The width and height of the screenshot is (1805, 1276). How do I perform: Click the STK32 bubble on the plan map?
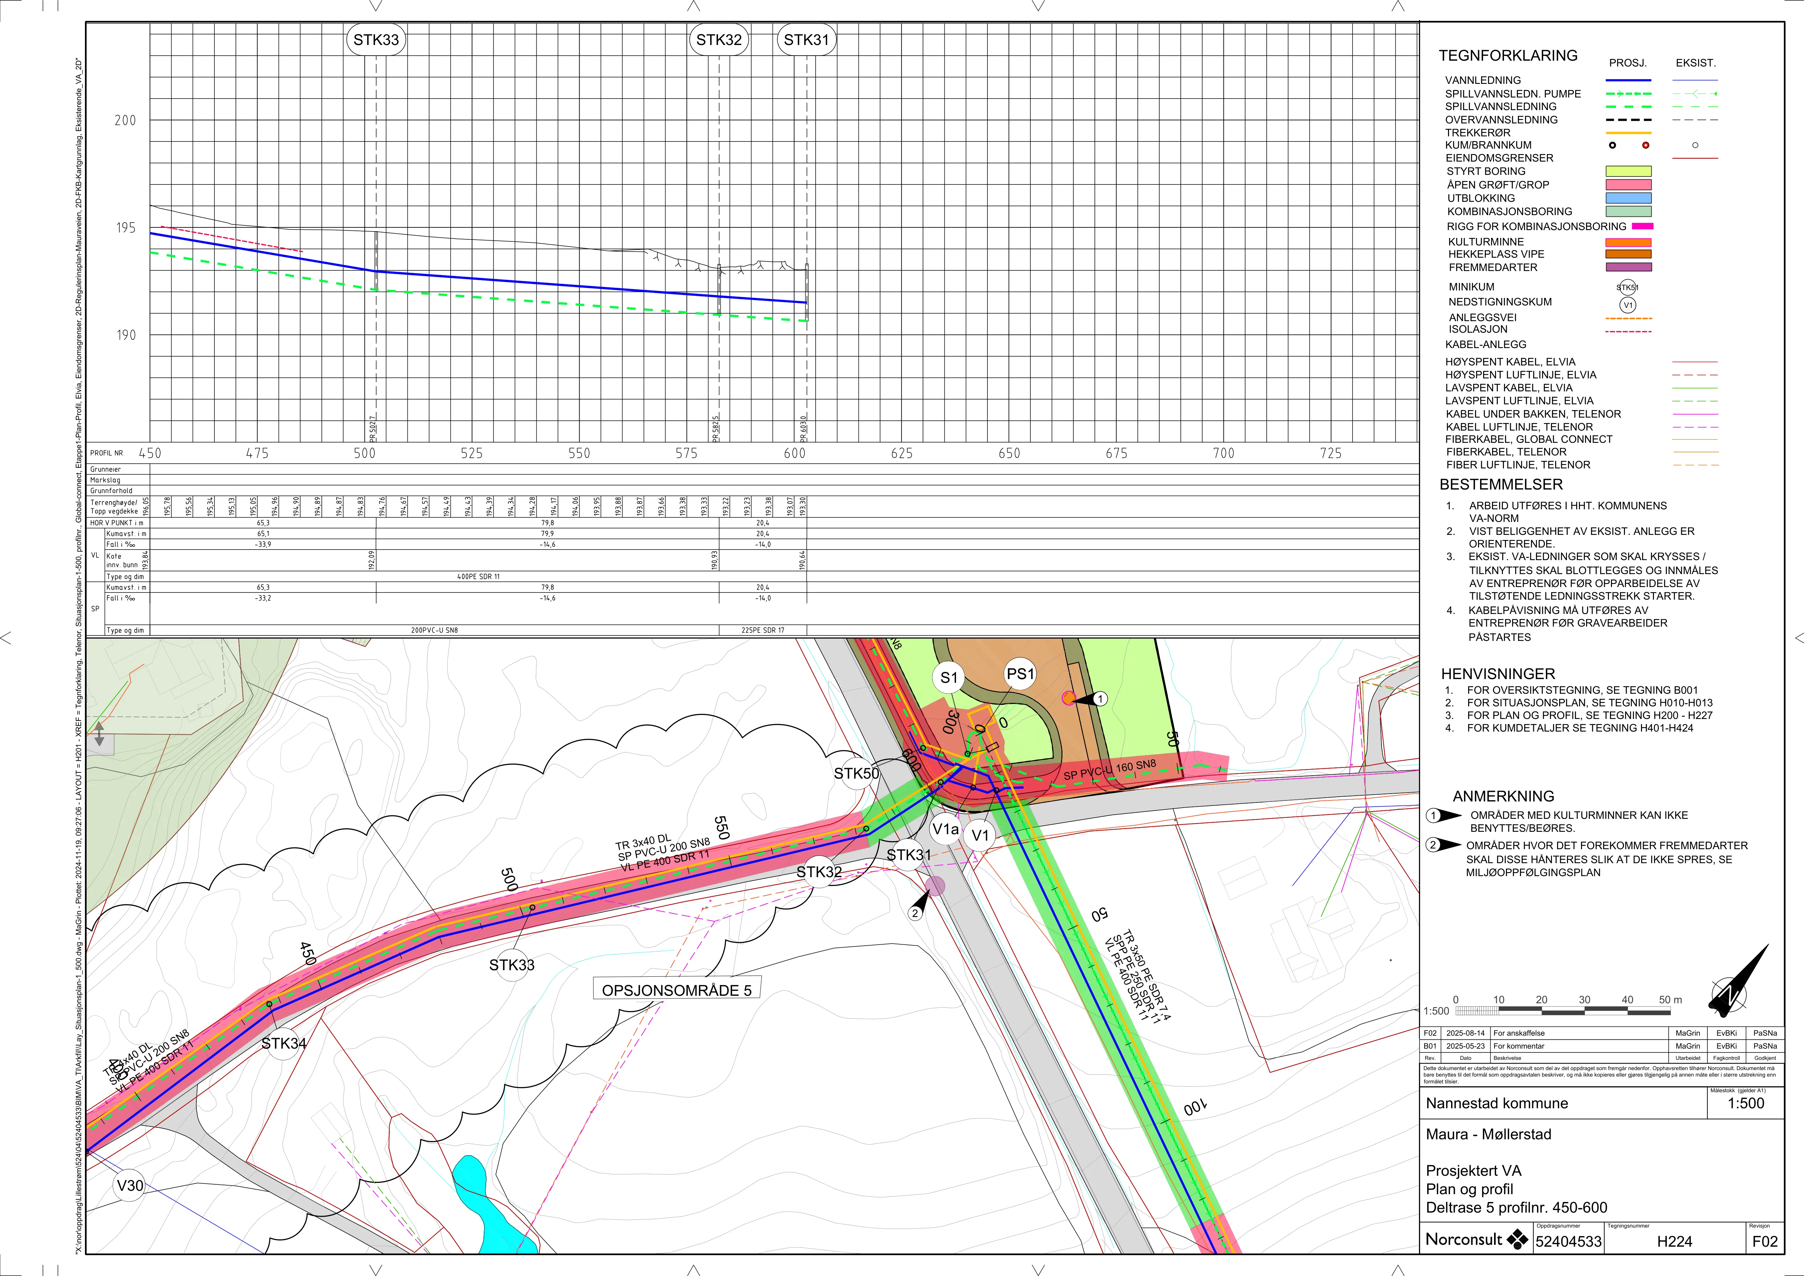[x=819, y=872]
